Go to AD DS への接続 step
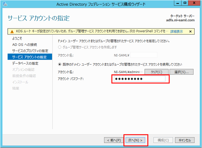The width and height of the screenshot is (202, 148). tap(25, 45)
